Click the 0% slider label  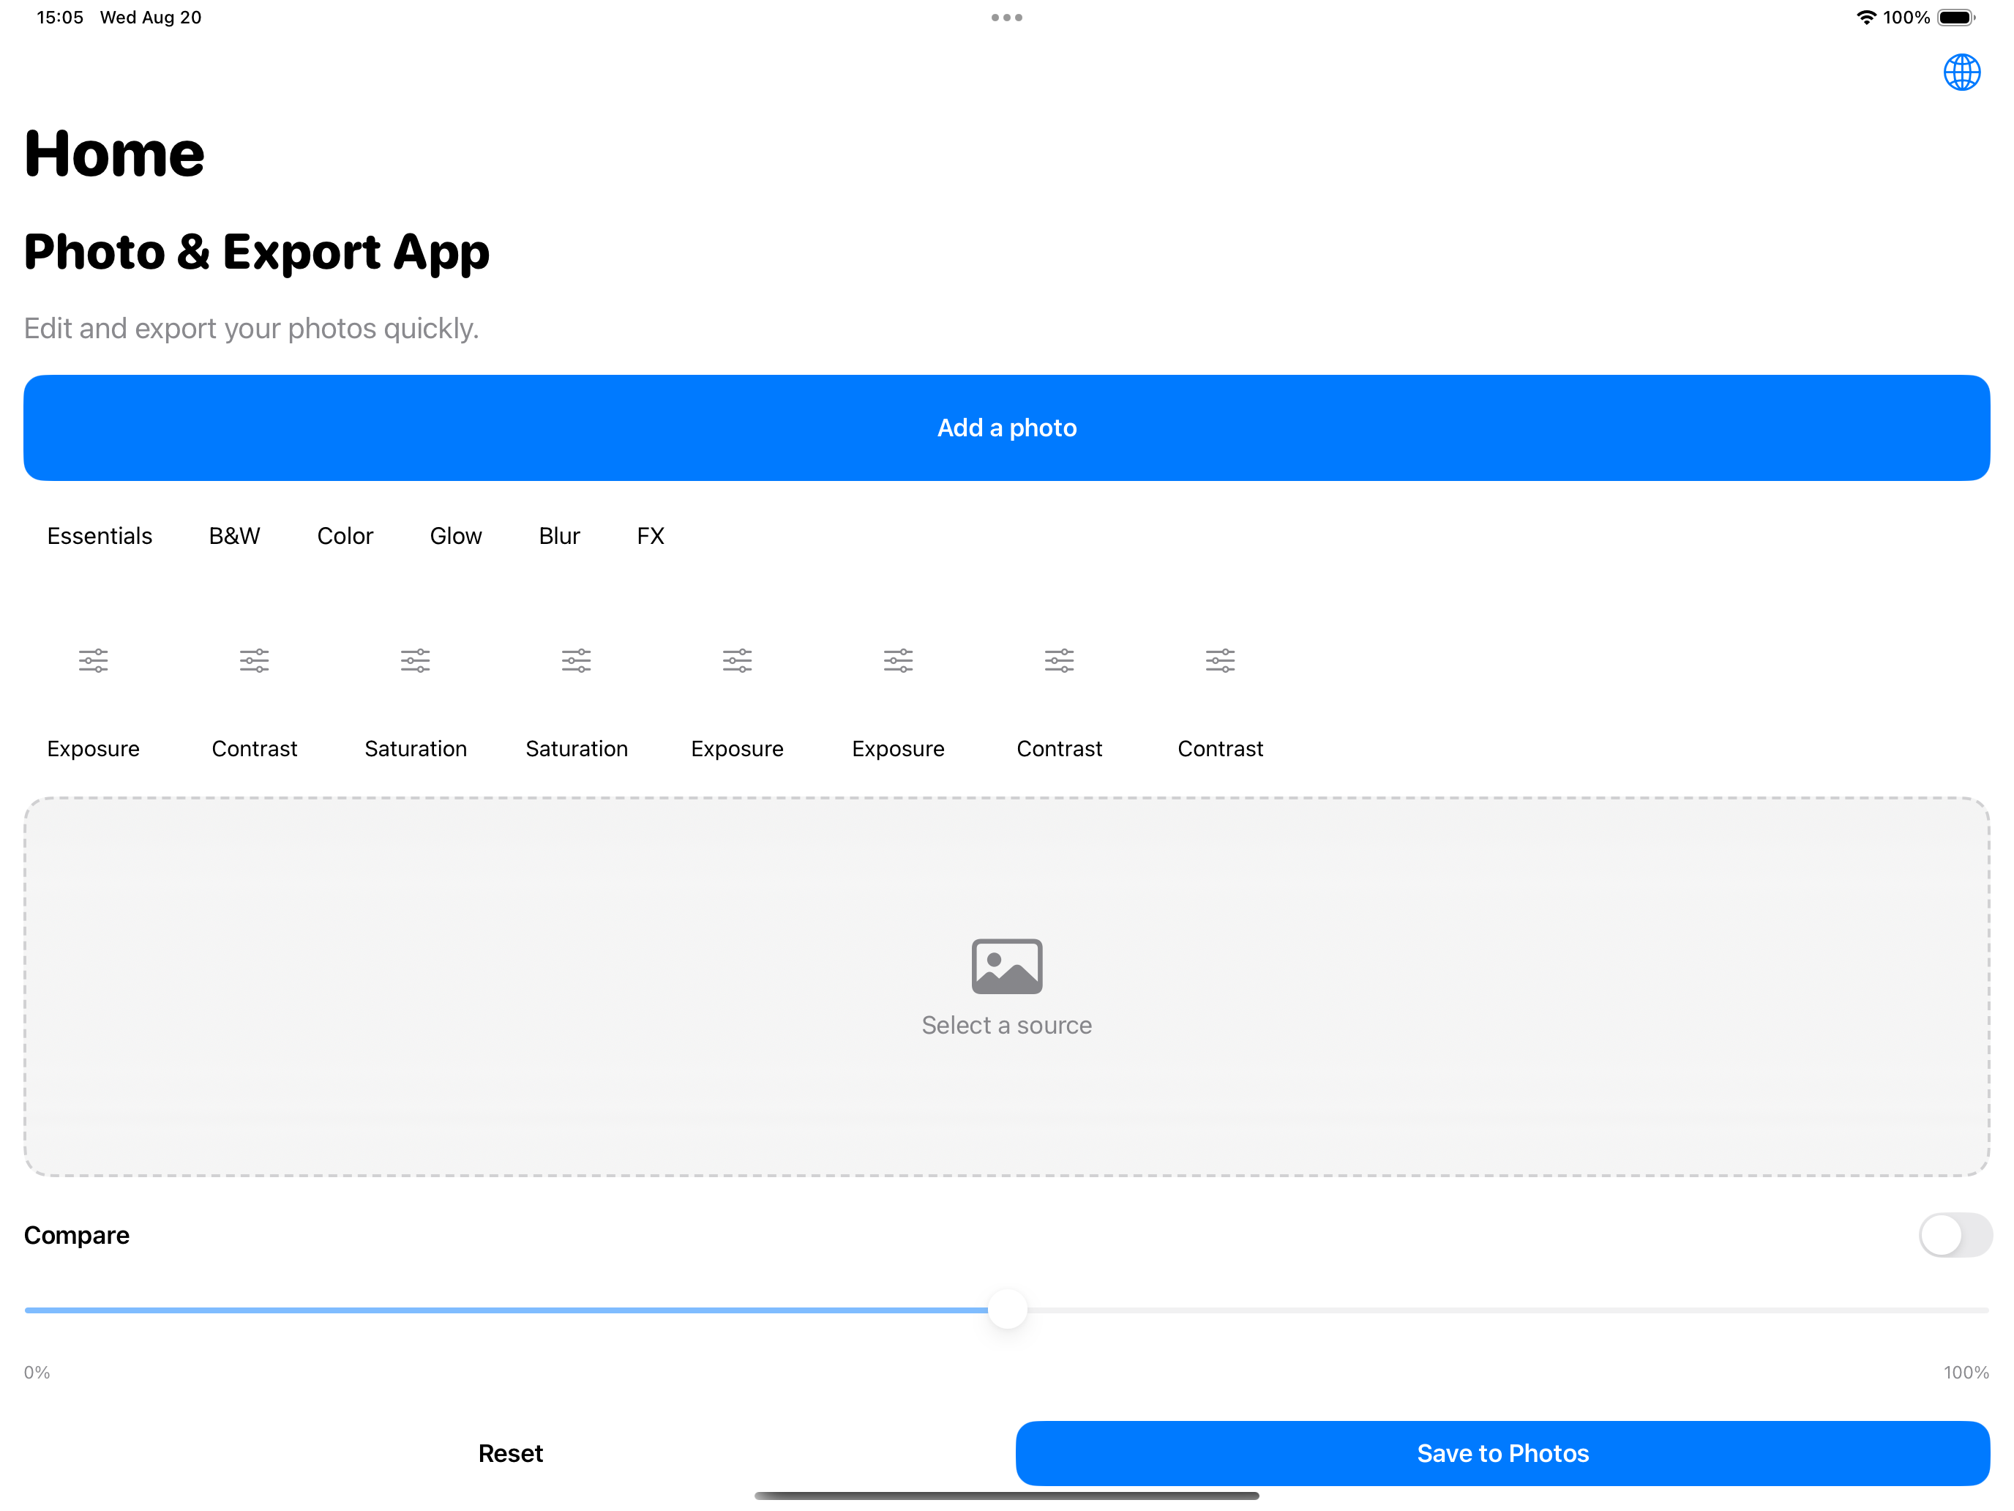[37, 1372]
